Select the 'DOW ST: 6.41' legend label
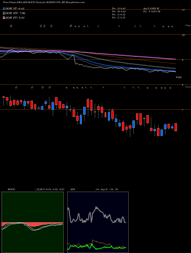Viewport: 191px width, 253px height. pos(15,8)
